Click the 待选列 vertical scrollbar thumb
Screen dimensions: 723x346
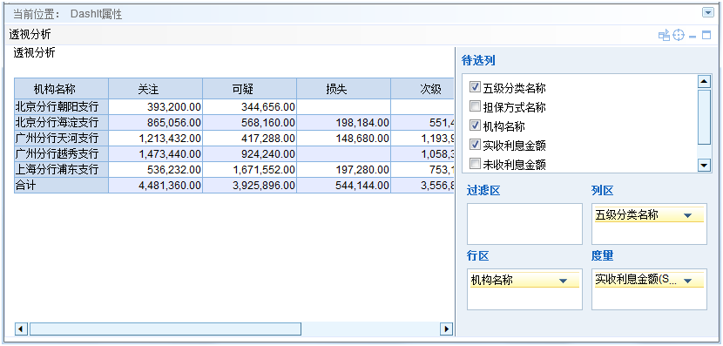click(x=704, y=117)
